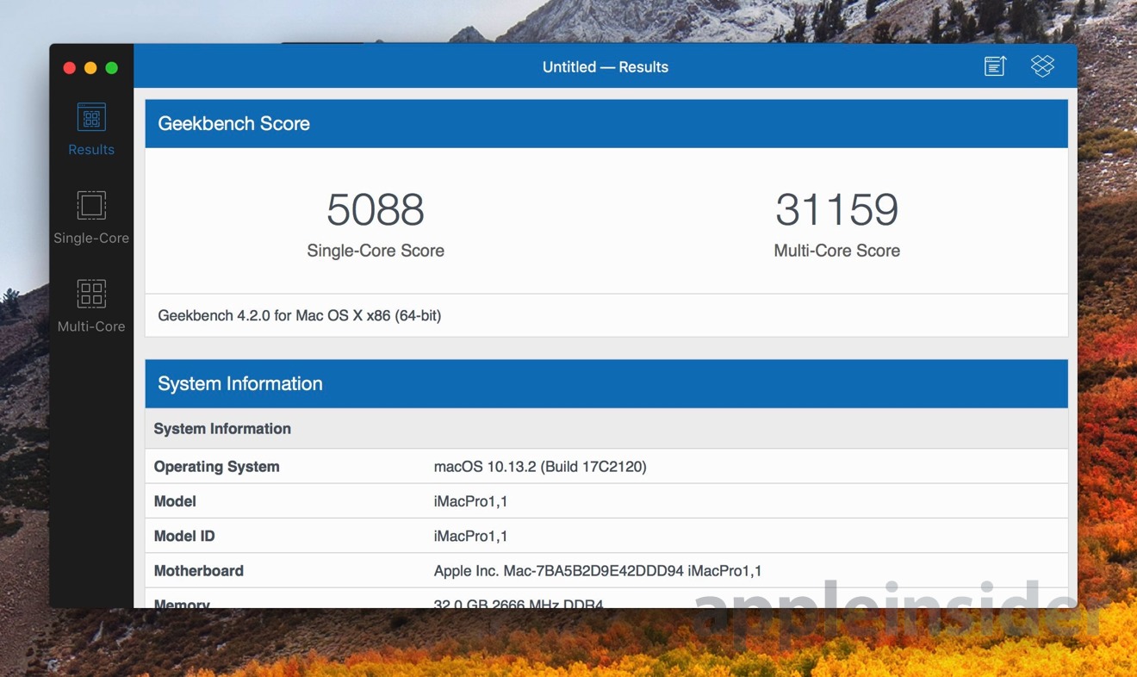Select the single-core score value 5088
1137x677 pixels.
[376, 209]
